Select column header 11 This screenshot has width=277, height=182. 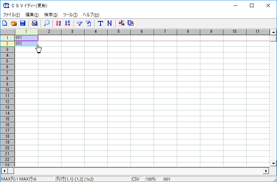coord(258,32)
